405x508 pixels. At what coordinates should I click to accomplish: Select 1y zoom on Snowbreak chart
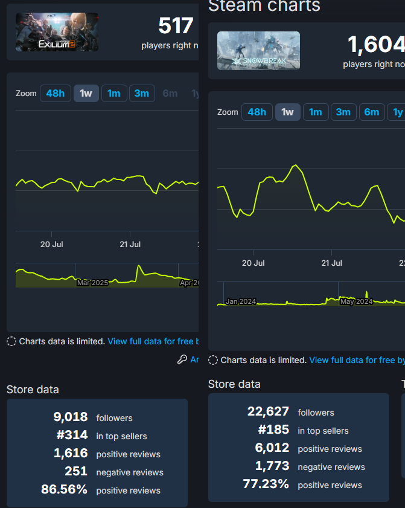[398, 112]
